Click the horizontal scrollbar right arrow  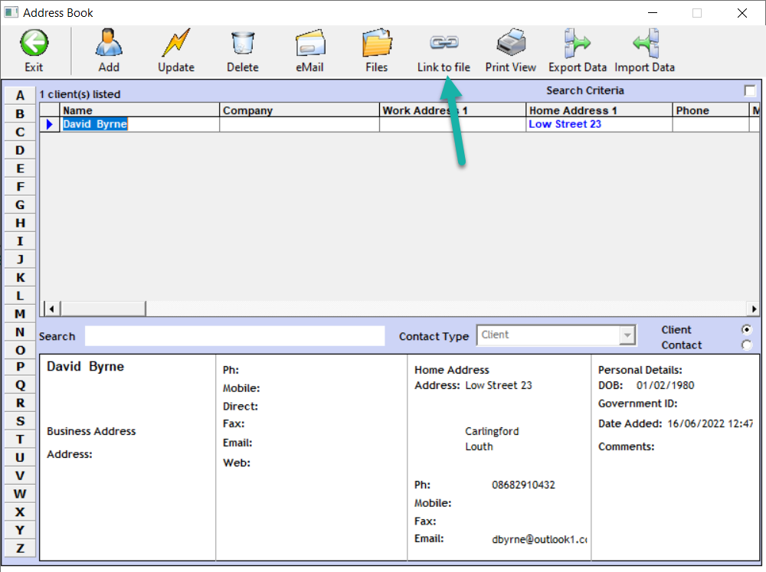click(x=754, y=309)
